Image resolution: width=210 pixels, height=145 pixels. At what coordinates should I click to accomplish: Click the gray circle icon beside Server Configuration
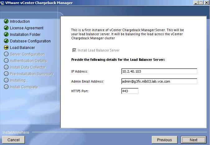[x=6, y=54]
